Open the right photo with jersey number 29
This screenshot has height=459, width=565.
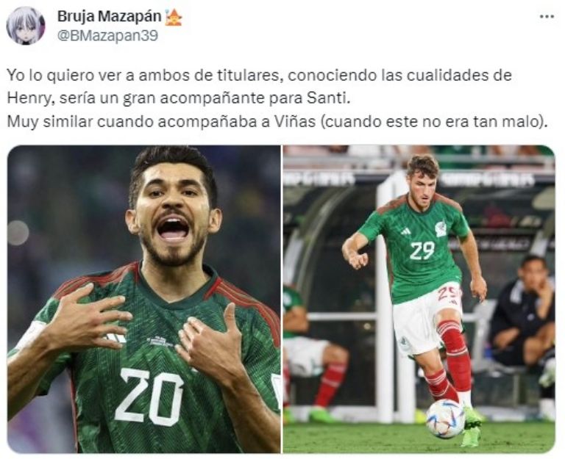[x=419, y=299]
